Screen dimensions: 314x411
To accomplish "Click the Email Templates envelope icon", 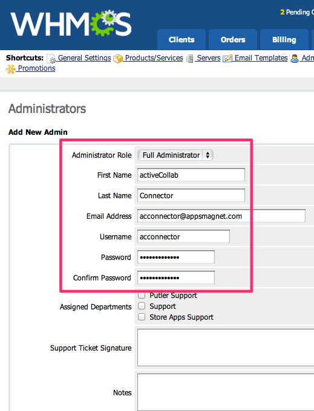I will 227,58.
